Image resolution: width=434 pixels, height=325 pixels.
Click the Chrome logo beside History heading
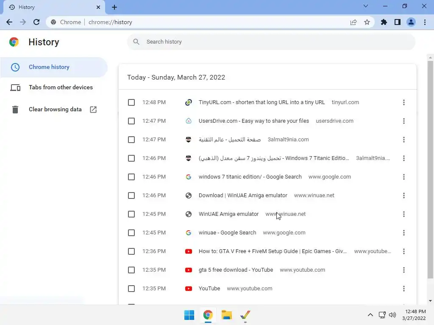(x=14, y=42)
